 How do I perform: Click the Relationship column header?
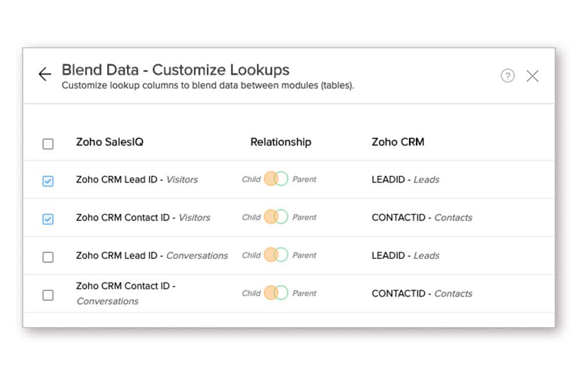tap(281, 142)
